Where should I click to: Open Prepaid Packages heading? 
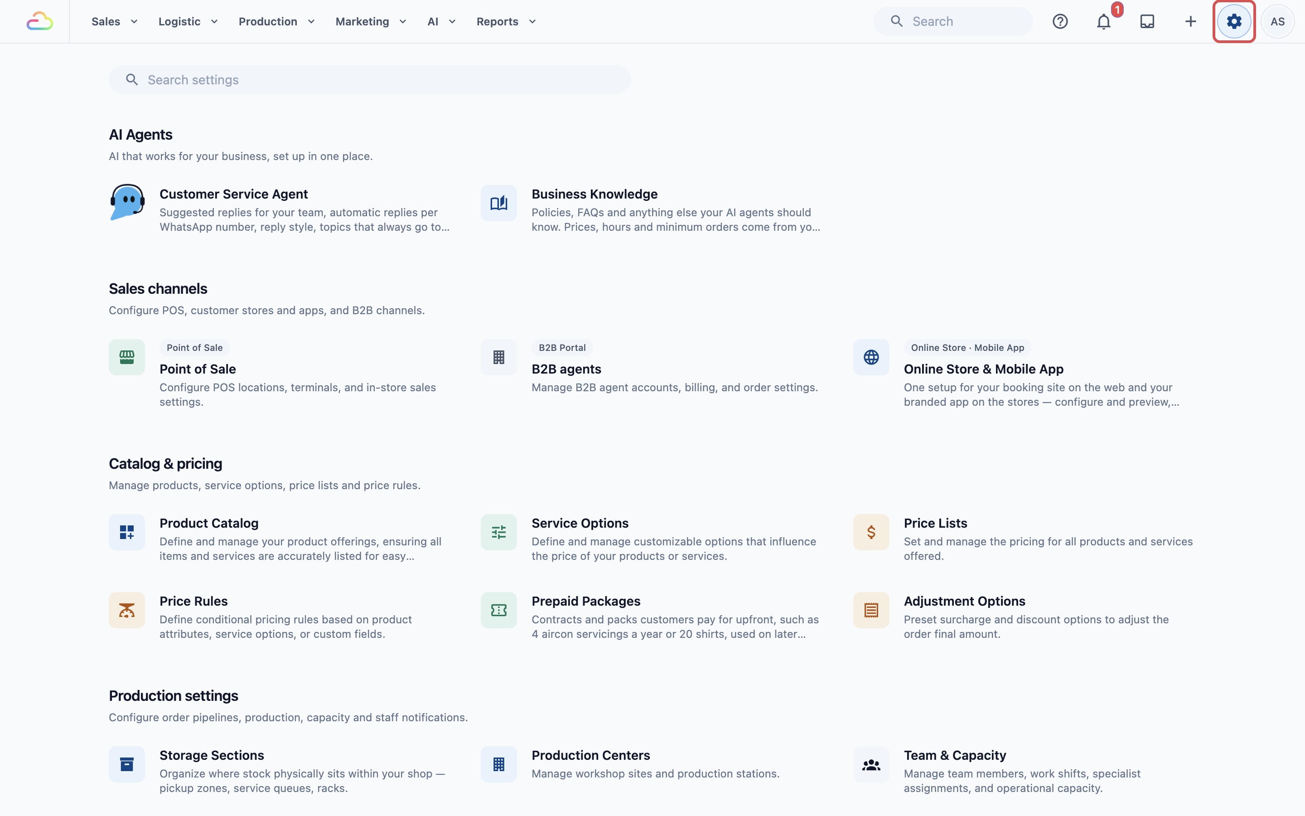pos(585,601)
